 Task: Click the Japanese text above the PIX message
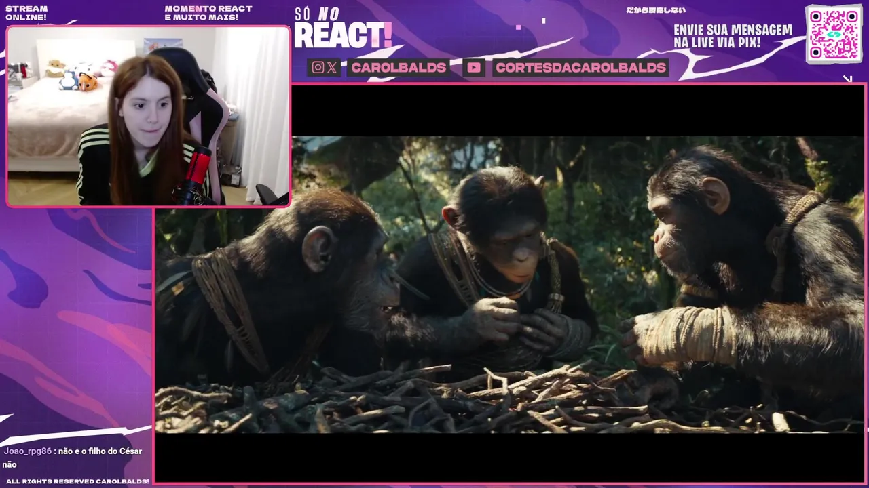tap(655, 10)
